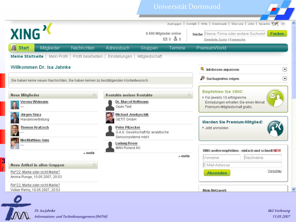The width and height of the screenshot is (296, 222).
Task: Click the scrollbar up arrow
Action: click(293, 23)
